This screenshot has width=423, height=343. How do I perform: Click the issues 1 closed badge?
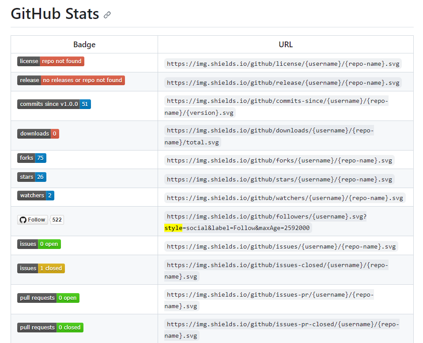point(41,268)
